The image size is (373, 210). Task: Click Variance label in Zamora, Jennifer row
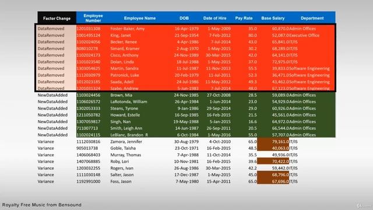(45, 141)
